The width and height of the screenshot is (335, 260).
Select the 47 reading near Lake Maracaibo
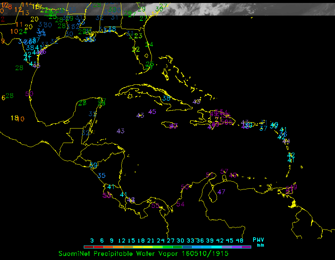pos(221,192)
